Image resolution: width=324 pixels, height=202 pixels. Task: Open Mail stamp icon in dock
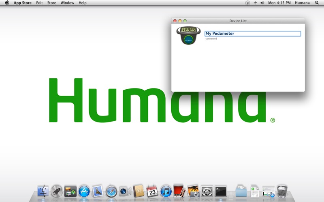[x=98, y=191]
